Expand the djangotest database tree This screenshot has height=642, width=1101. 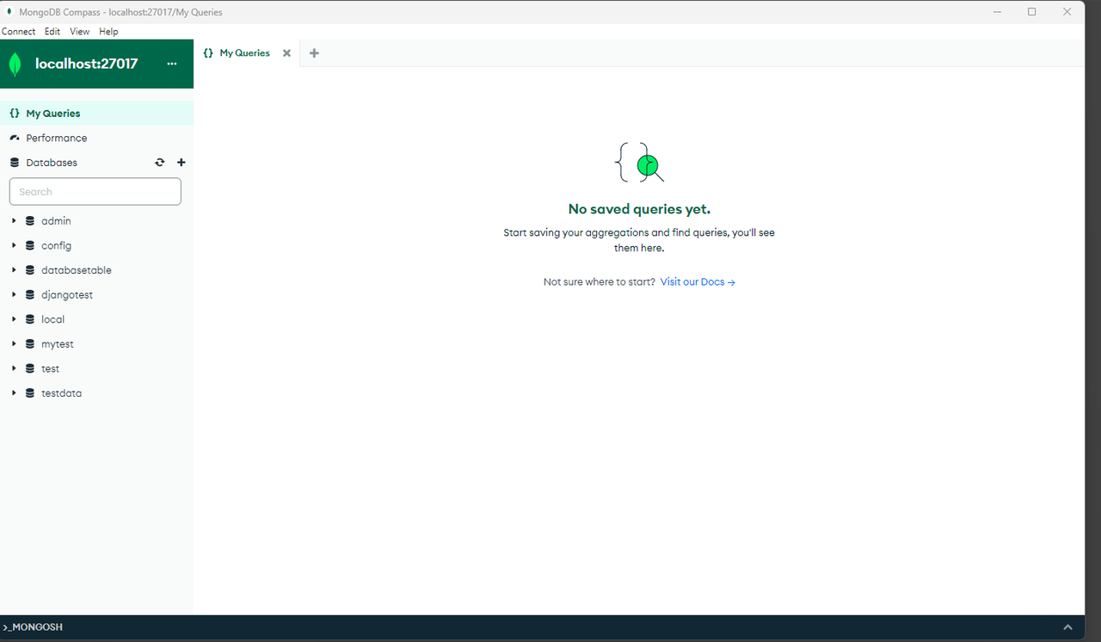click(14, 294)
